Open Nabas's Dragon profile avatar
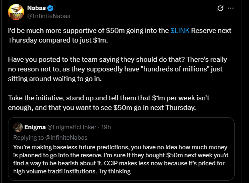Image resolution: width=249 pixels, height=183 pixels. click(16, 12)
